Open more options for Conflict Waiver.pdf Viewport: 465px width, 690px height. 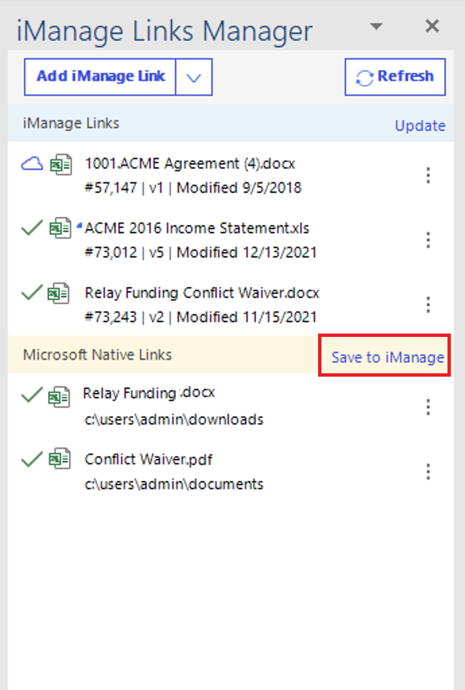[x=428, y=472]
